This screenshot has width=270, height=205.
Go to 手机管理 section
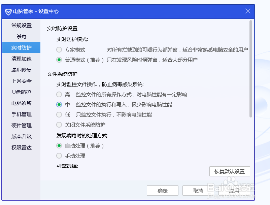22,114
